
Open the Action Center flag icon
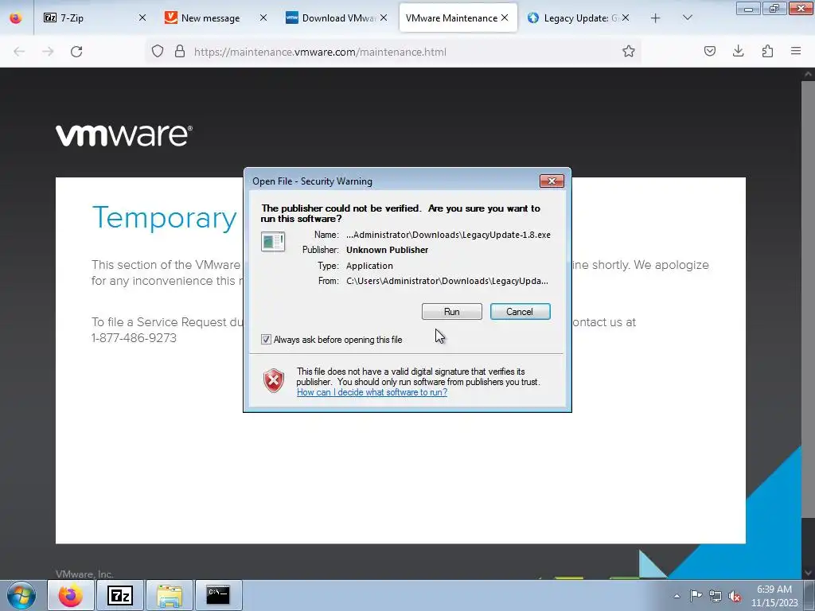(x=696, y=596)
